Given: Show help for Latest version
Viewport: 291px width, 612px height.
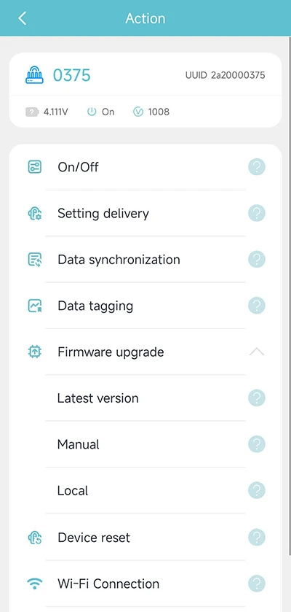Looking at the screenshot, I should (257, 398).
